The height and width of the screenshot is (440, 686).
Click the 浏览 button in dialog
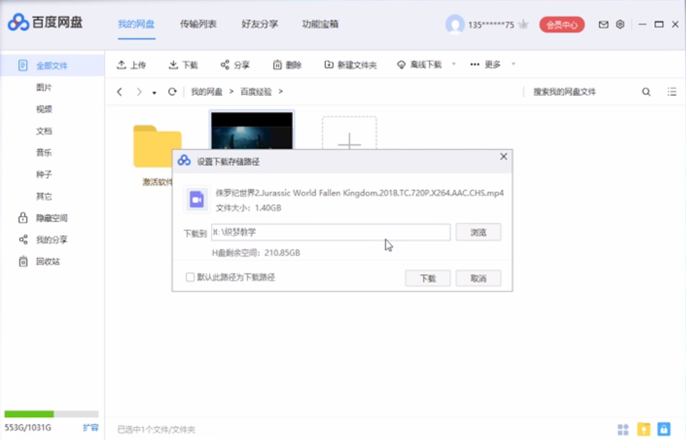(x=478, y=232)
